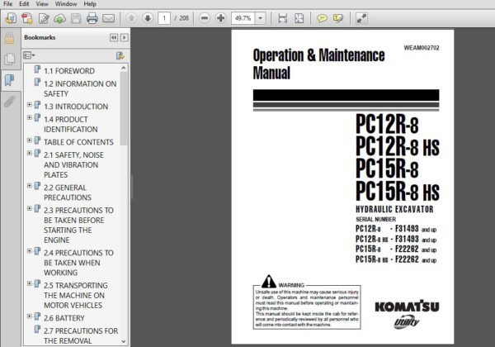Click the cloud upload toolbar icon
This screenshot has height=347, width=495.
(59, 19)
